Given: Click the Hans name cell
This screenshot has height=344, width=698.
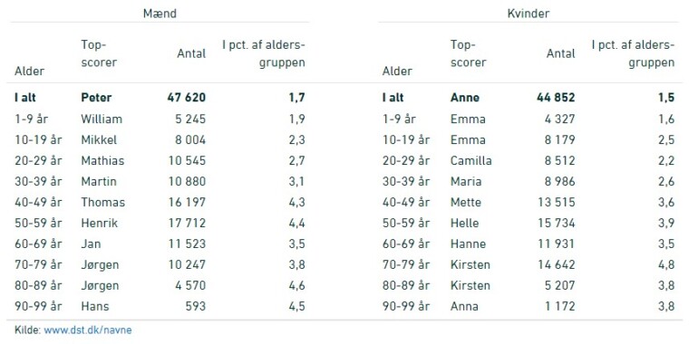Looking at the screenshot, I should coord(95,306).
